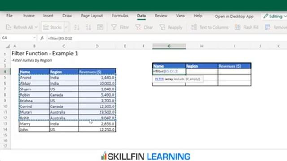Select column D header
Screen dimensions: 287x161
[97, 46]
